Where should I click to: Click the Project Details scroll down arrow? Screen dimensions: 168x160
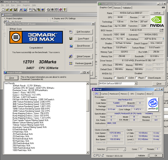(x=88, y=152)
